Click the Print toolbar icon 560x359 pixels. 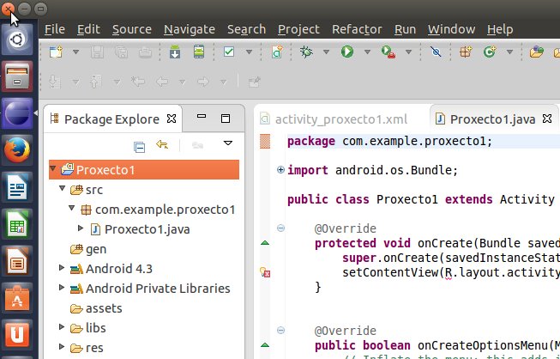click(145, 52)
